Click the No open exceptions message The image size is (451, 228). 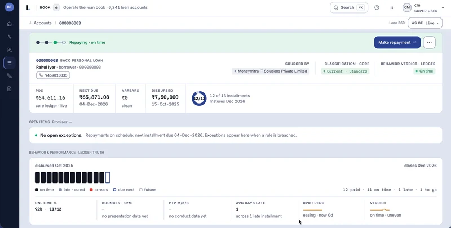pyautogui.click(x=61, y=135)
